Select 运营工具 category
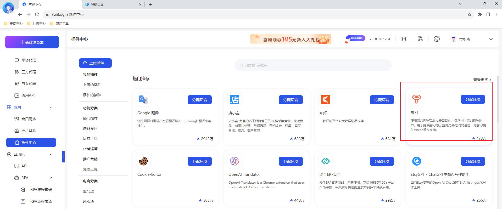Image resolution: width=502 pixels, height=209 pixels. tap(90, 139)
